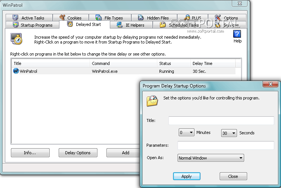Click Close in the delay options dialog

point(233,176)
